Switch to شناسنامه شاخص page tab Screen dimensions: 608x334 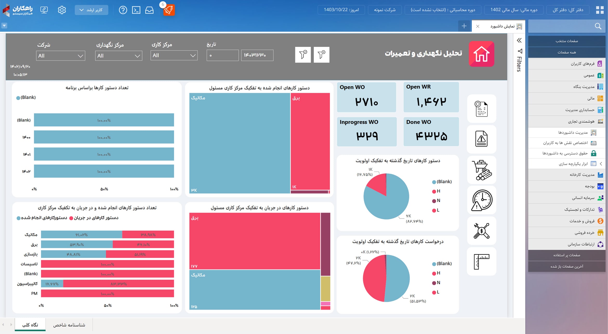[69, 325]
